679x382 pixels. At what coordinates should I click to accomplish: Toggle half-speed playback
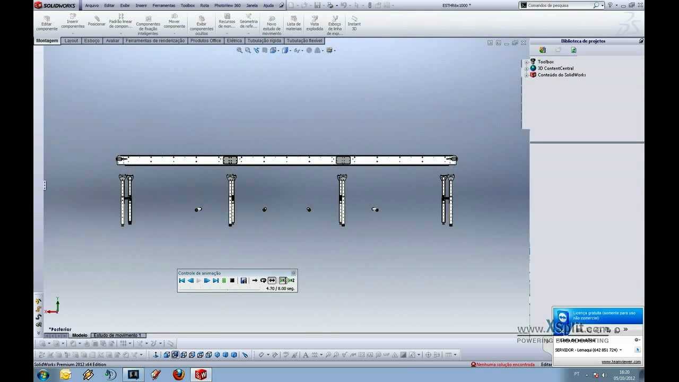(x=283, y=281)
